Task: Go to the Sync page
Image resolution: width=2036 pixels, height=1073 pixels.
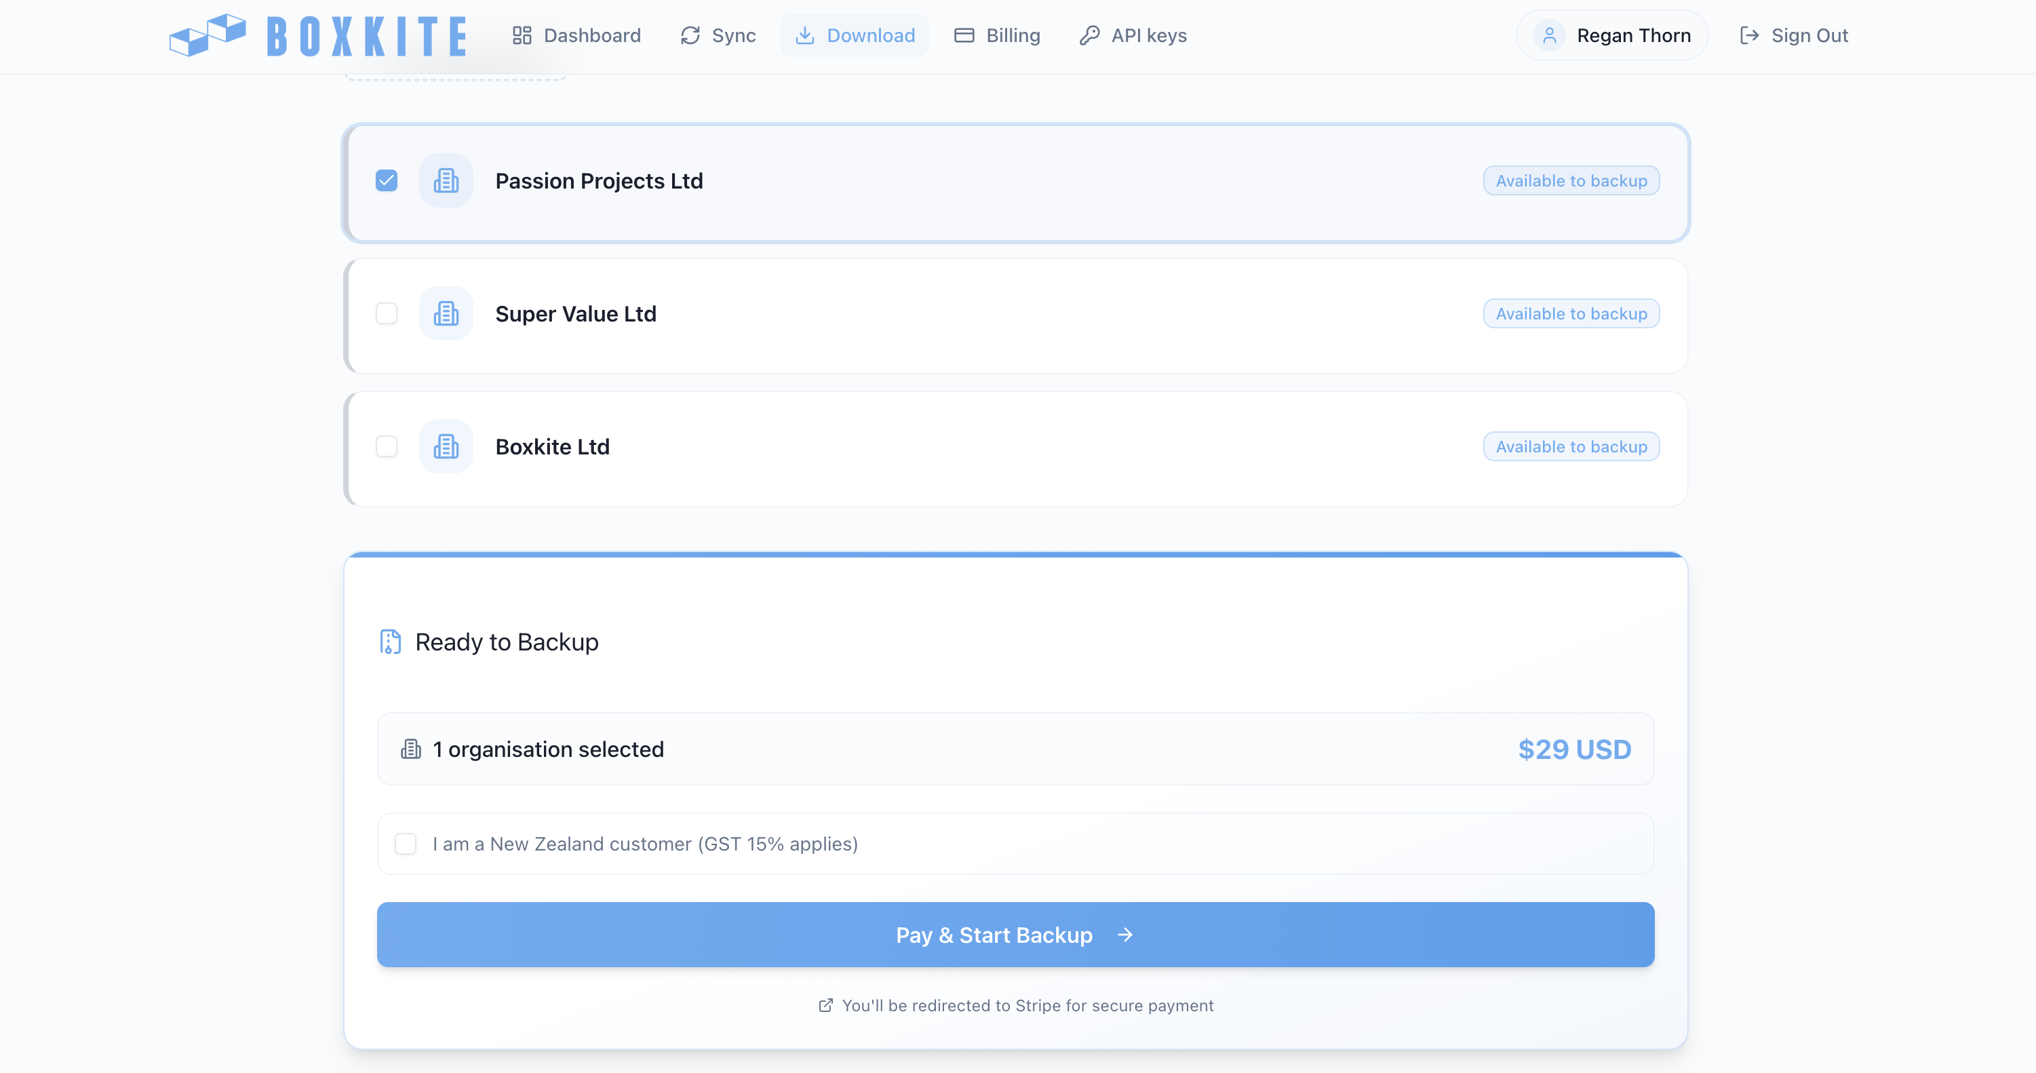Action: point(718,35)
